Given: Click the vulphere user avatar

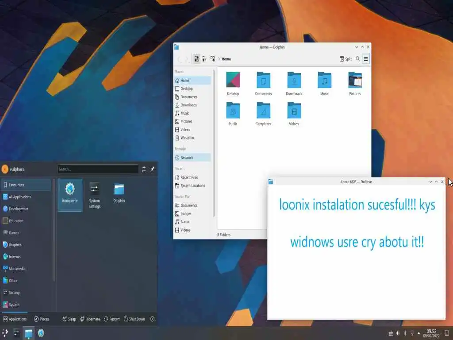Looking at the screenshot, I should pyautogui.click(x=5, y=169).
